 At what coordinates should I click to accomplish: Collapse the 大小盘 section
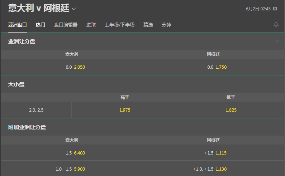click(x=276, y=84)
